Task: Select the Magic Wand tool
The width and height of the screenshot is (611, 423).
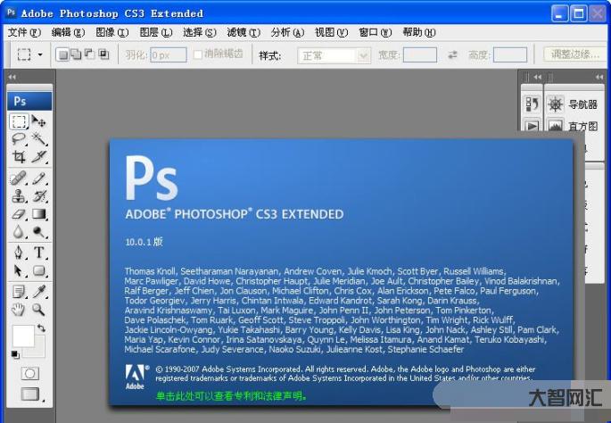Action: (x=39, y=138)
